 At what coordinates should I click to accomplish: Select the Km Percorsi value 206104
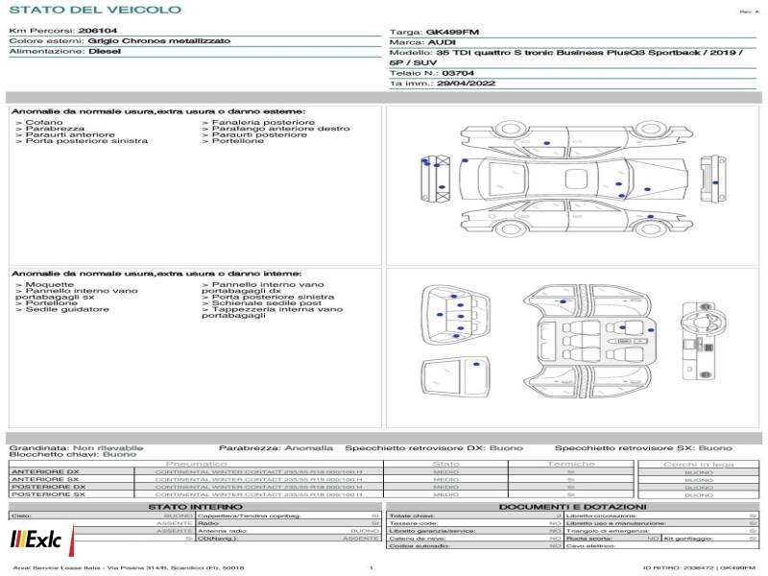pos(98,31)
